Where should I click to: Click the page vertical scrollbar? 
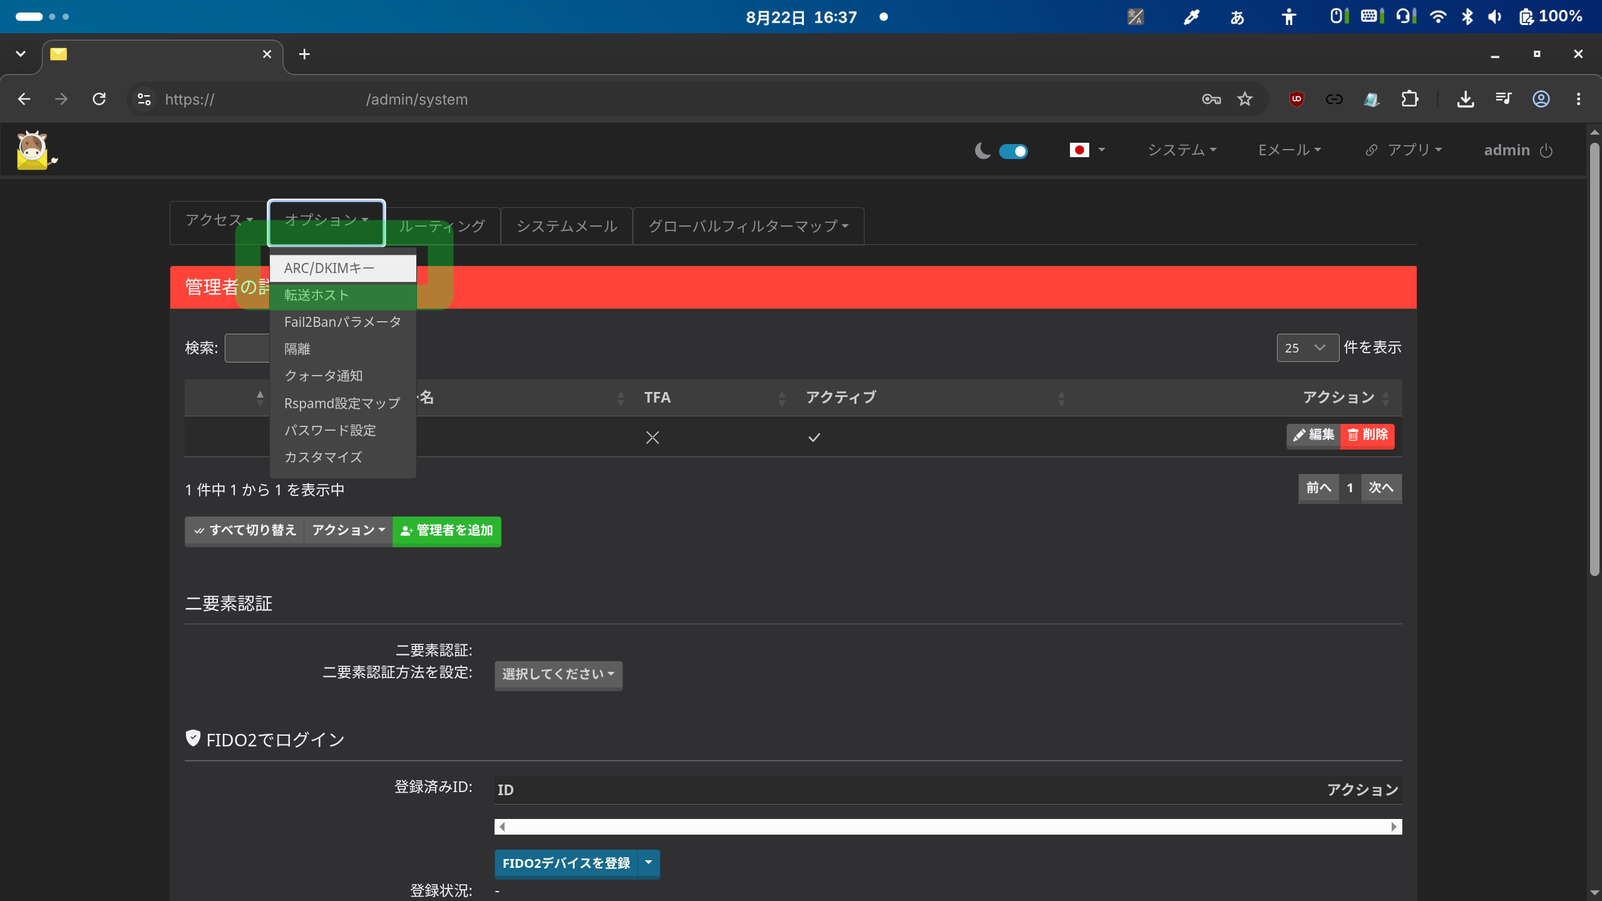(x=1594, y=360)
